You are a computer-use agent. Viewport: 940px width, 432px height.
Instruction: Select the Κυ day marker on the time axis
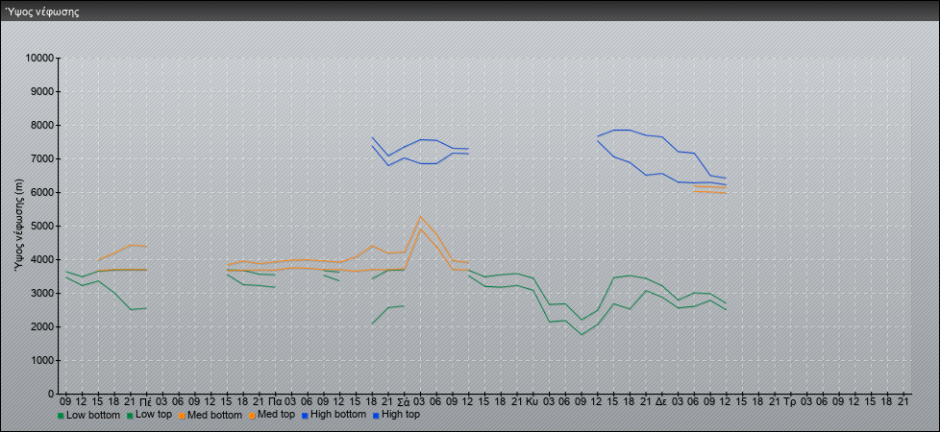pyautogui.click(x=532, y=401)
